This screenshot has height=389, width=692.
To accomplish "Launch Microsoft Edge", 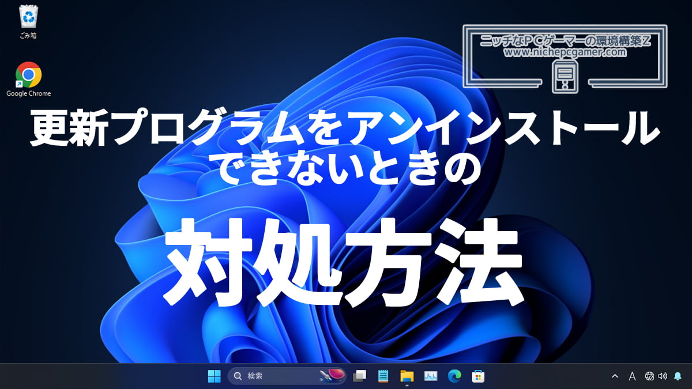I will (454, 376).
